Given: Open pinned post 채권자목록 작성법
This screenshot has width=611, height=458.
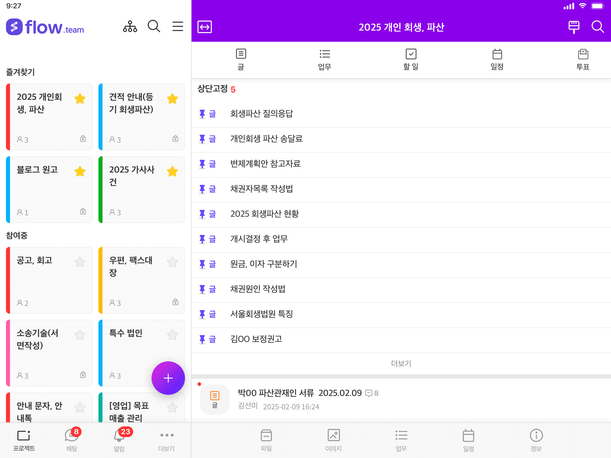Looking at the screenshot, I should pos(261,189).
